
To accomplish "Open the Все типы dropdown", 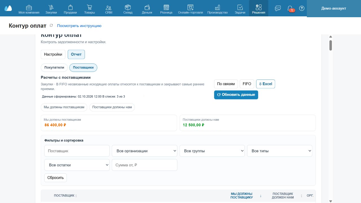I will coord(280,151).
